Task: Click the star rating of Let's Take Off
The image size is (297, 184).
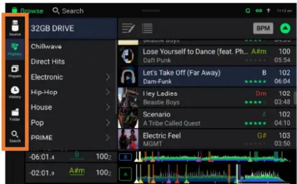Action: (255, 82)
